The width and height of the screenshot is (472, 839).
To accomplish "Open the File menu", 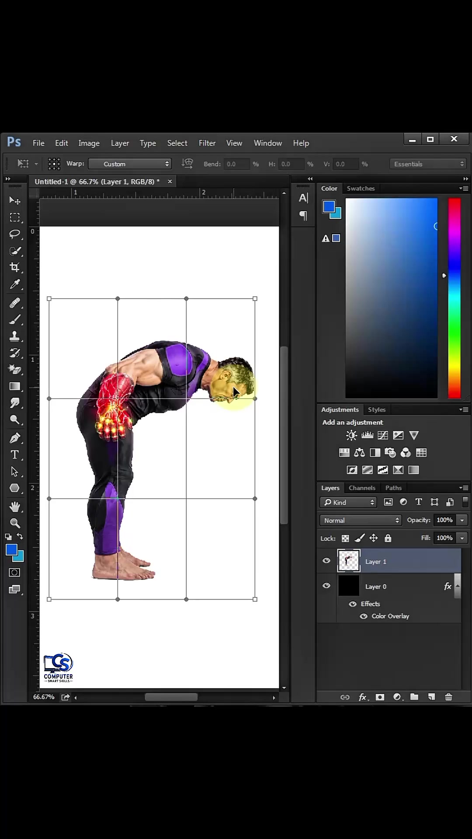I will 38,143.
